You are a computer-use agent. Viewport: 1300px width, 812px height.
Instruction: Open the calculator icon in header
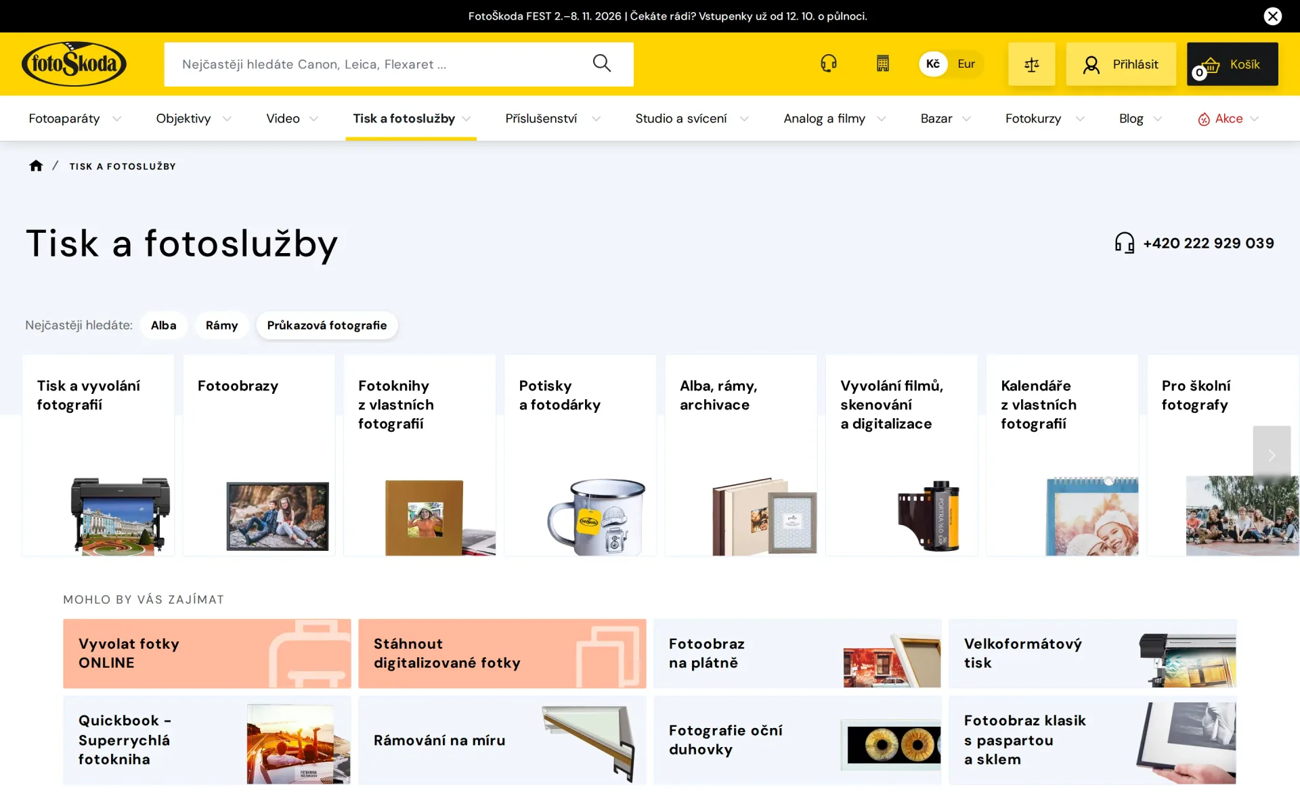pyautogui.click(x=882, y=64)
